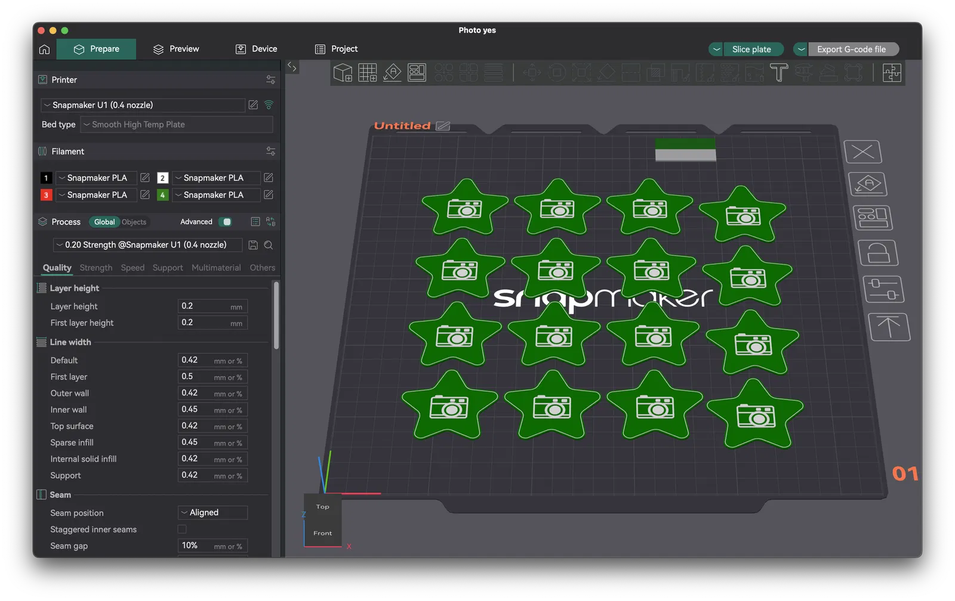Edit filament 4 preset
955x601 pixels.
(x=269, y=194)
